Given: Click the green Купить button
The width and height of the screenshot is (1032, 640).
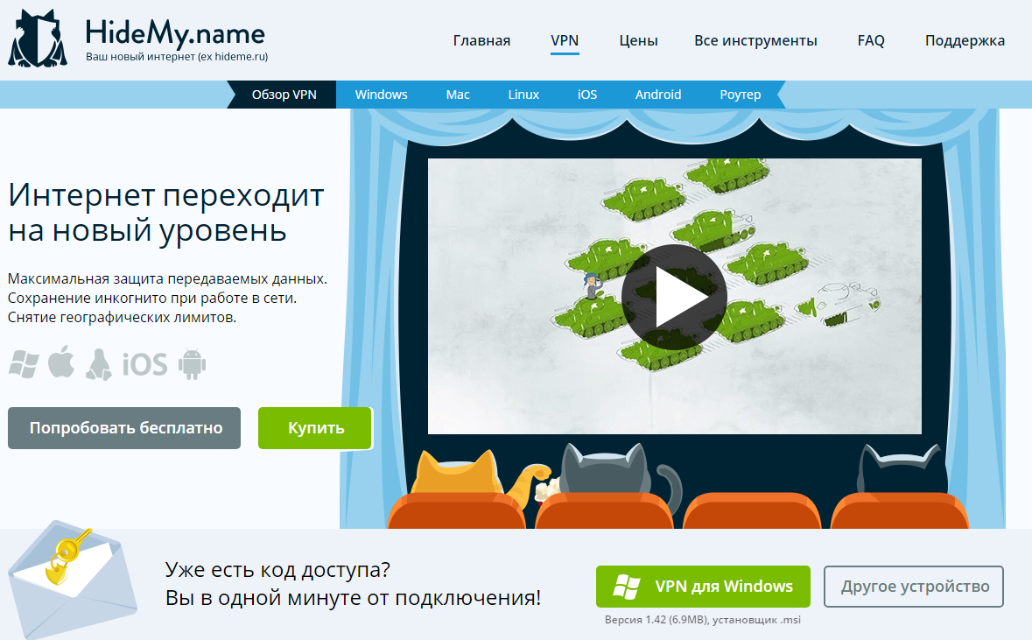Looking at the screenshot, I should click(x=315, y=428).
